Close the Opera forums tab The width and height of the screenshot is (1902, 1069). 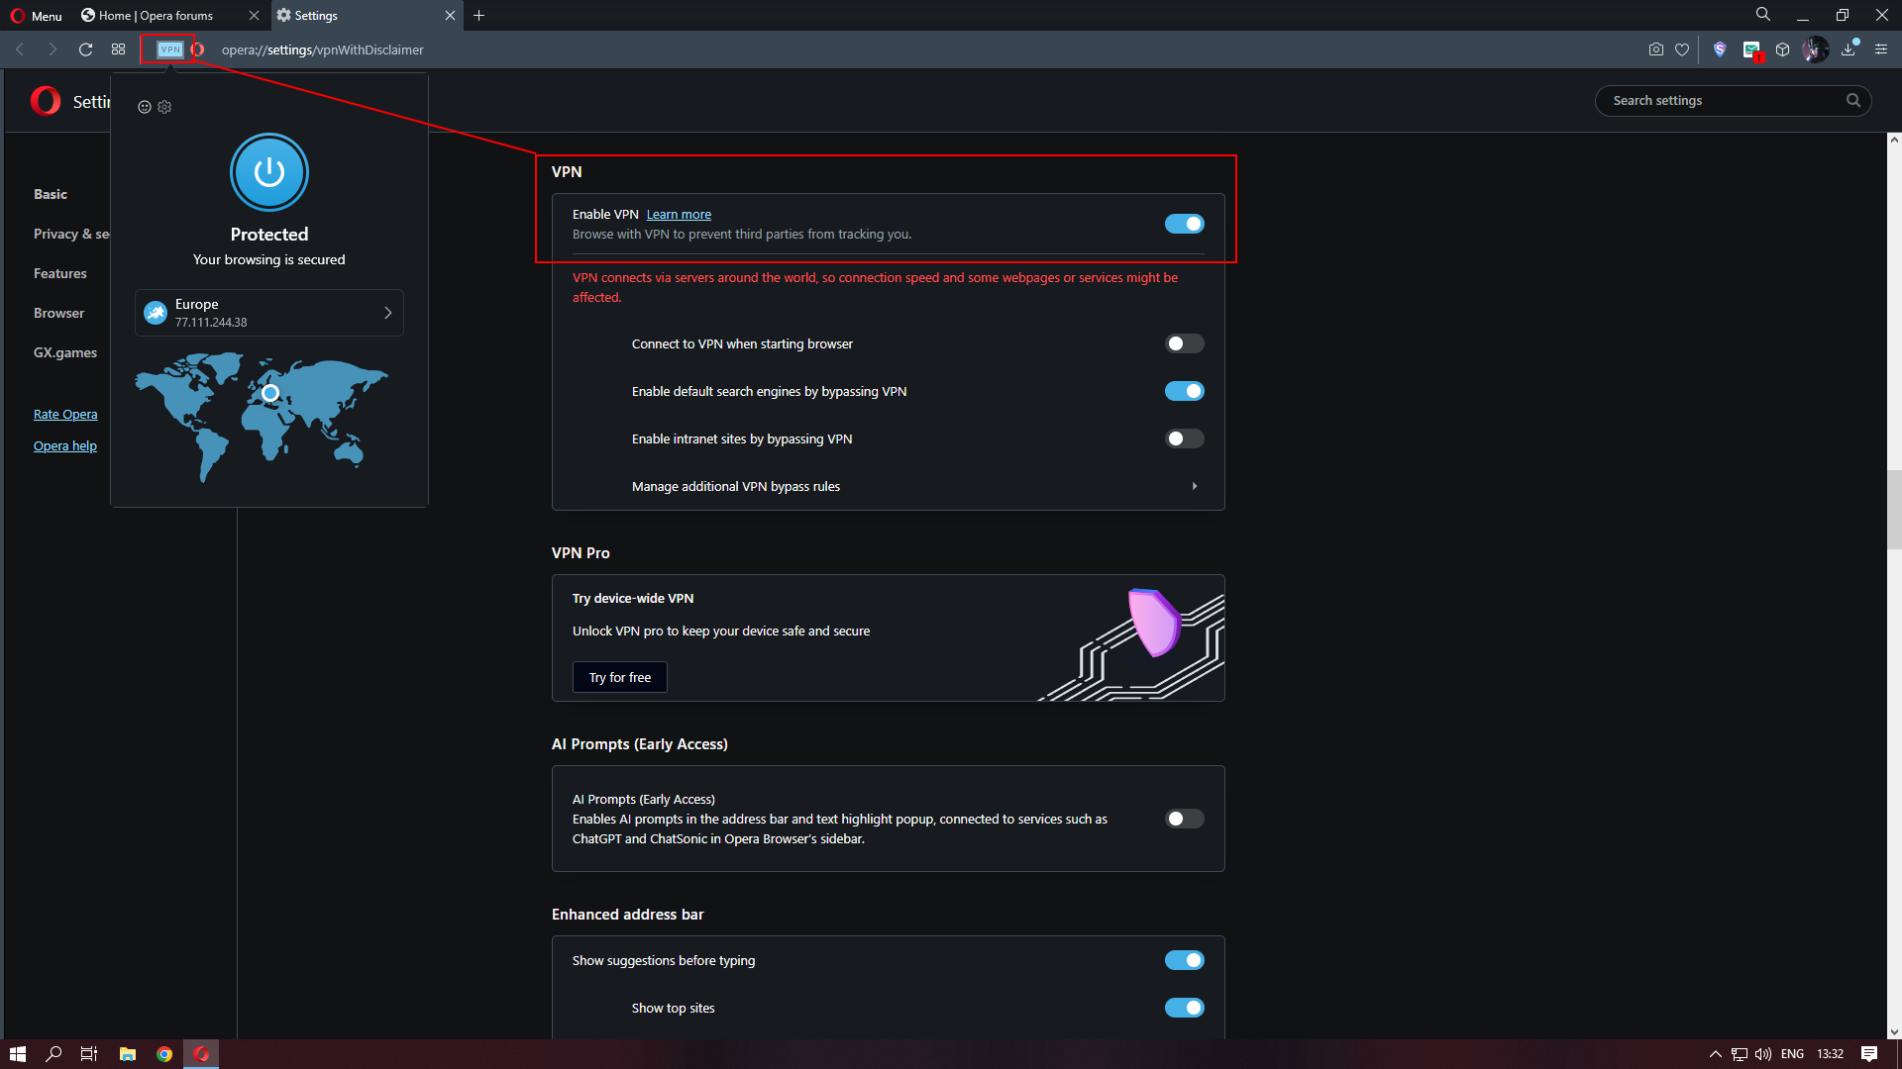pyautogui.click(x=254, y=16)
